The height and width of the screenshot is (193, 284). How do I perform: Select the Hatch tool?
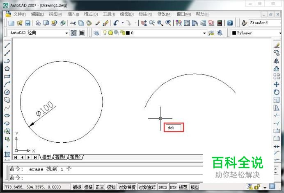[7, 155]
